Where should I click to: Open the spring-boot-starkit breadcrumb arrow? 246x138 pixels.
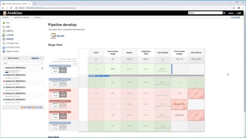tap(32, 17)
